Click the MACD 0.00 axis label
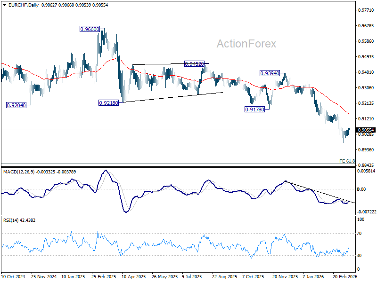 click(361, 189)
